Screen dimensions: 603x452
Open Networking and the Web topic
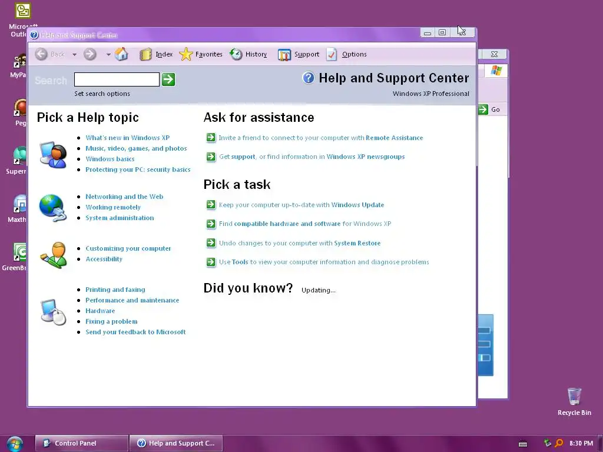tap(124, 197)
